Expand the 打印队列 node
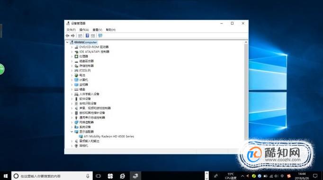 click(x=72, y=71)
